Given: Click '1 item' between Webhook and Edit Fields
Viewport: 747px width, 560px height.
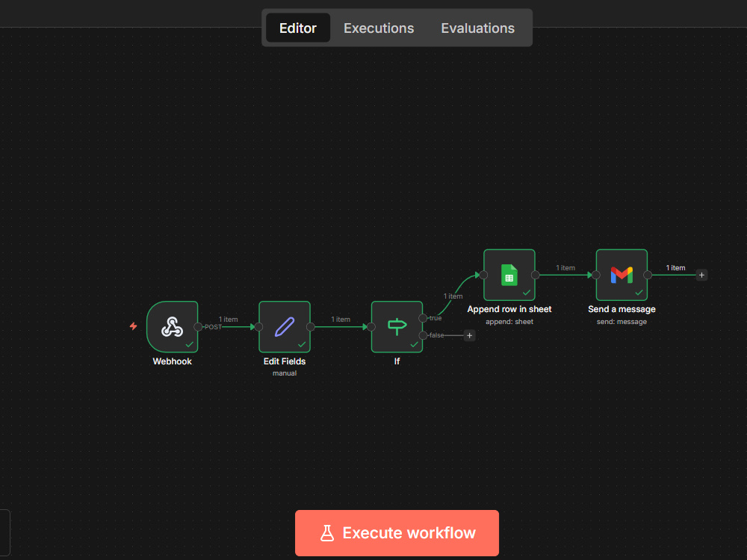Looking at the screenshot, I should tap(228, 320).
